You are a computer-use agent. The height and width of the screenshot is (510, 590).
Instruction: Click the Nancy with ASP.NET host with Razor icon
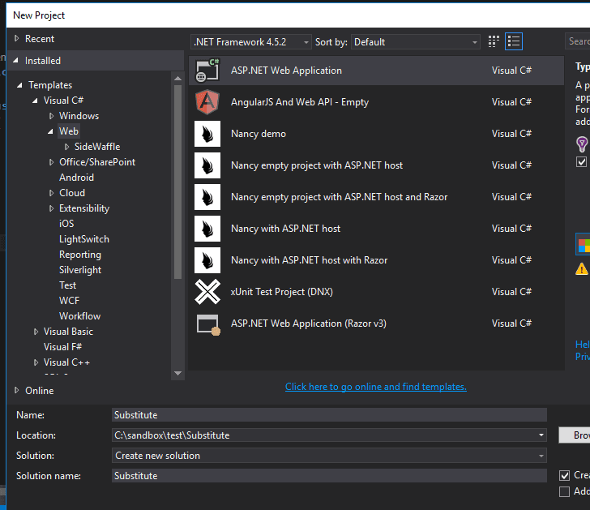[x=207, y=260]
